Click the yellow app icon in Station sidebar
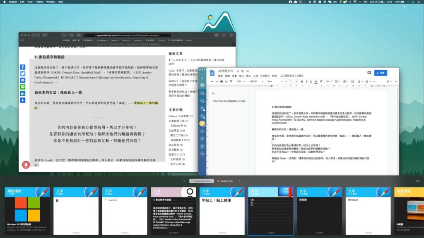 202,124
